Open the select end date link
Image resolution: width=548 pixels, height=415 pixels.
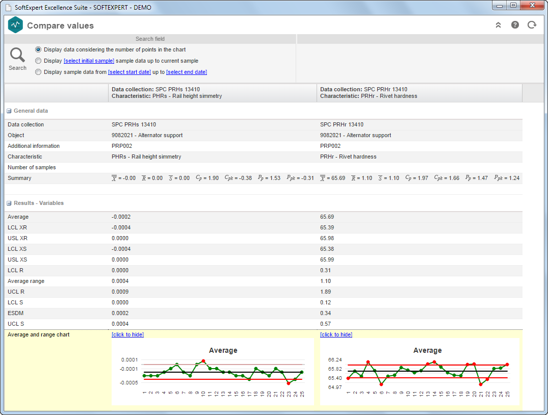[187, 72]
